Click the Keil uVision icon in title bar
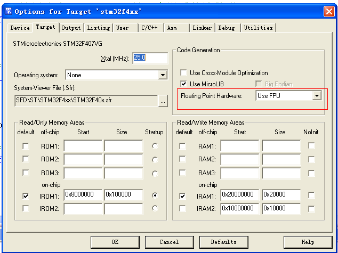This screenshot has width=338, height=253. 9,11
